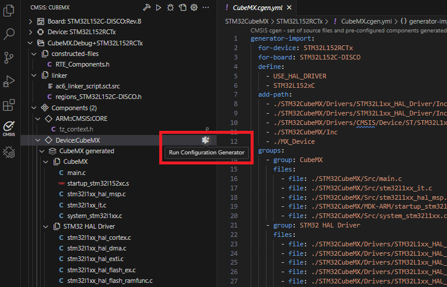Click the 'group: STM32 HAL Driver' line 21
The height and width of the screenshot is (287, 447).
pos(317,225)
